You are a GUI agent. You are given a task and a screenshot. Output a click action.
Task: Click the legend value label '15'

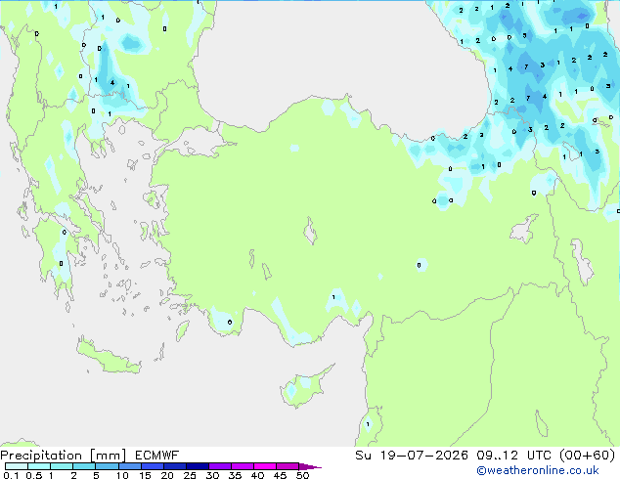(x=145, y=475)
